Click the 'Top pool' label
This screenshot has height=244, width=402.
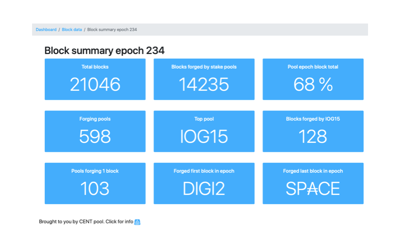point(204,119)
